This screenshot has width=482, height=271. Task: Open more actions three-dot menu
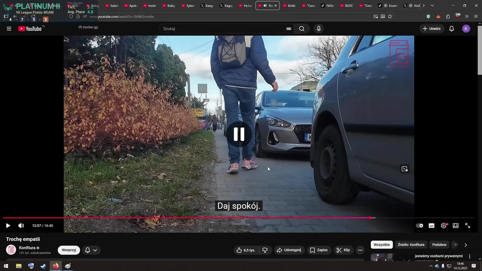[360, 250]
